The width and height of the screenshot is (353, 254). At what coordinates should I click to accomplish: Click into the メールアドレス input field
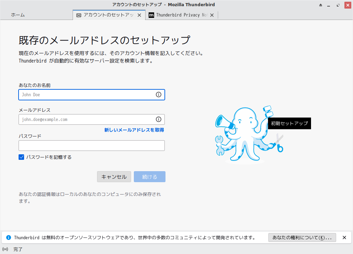point(92,120)
